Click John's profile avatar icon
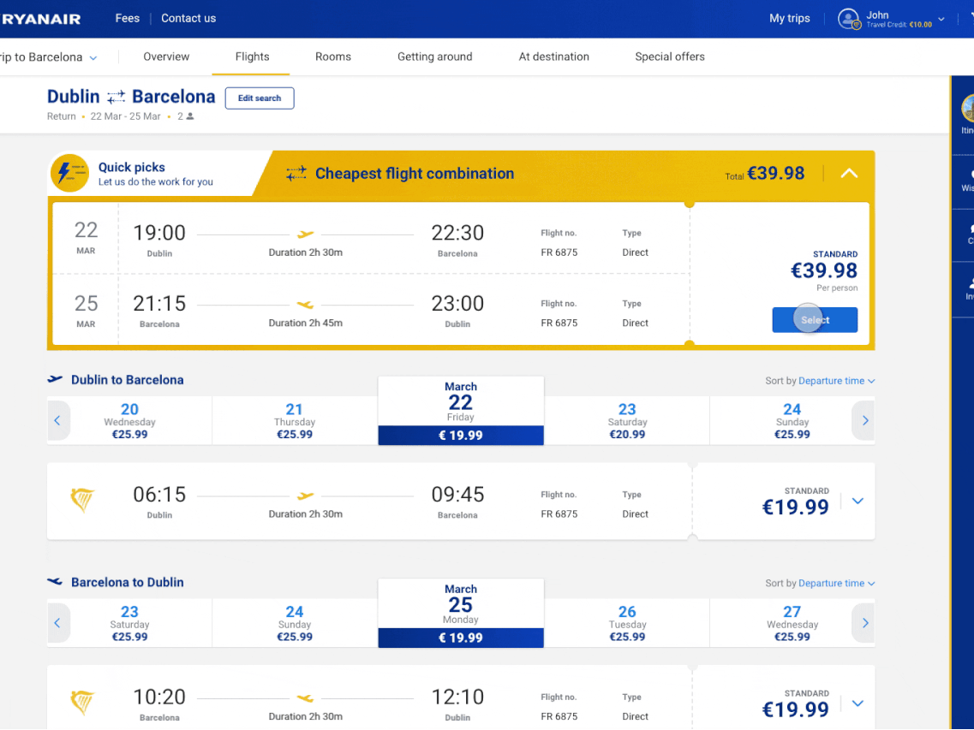 pos(848,19)
